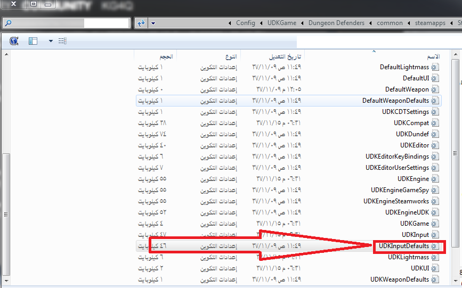Image resolution: width=462 pixels, height=288 pixels.
Task: Click the DefaultWeaponDefaults file name
Action: 396,101
